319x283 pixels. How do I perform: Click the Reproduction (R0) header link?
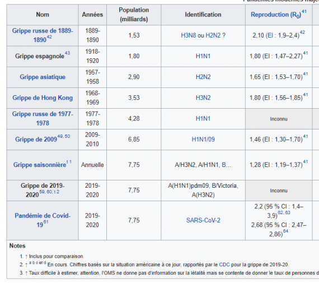click(276, 15)
